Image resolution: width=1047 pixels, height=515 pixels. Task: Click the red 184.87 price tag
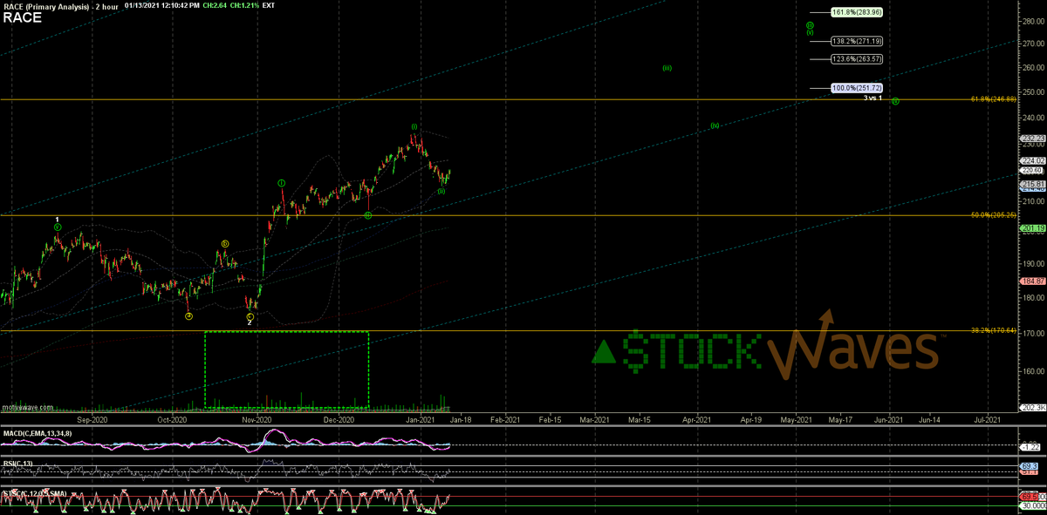[x=1031, y=281]
